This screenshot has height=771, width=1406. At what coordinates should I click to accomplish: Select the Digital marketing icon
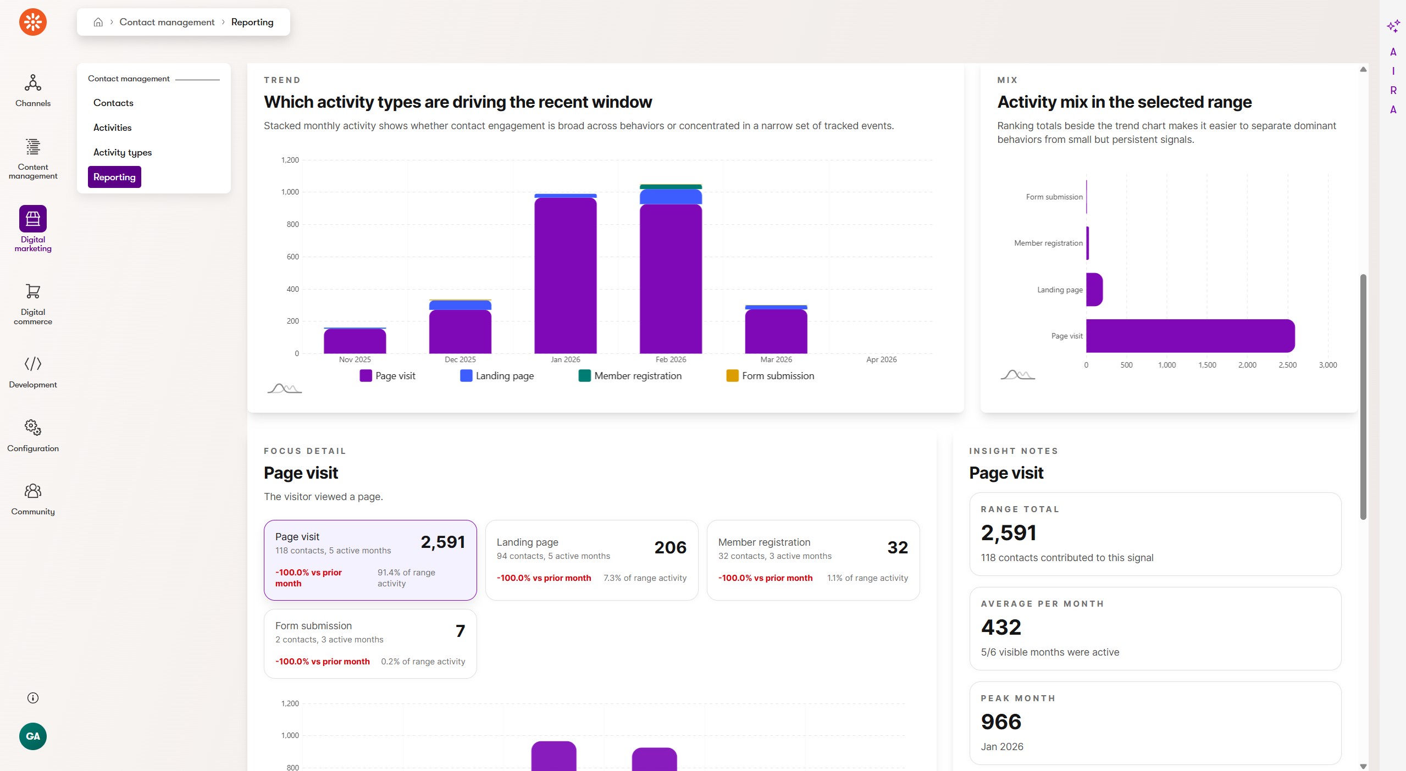tap(33, 219)
